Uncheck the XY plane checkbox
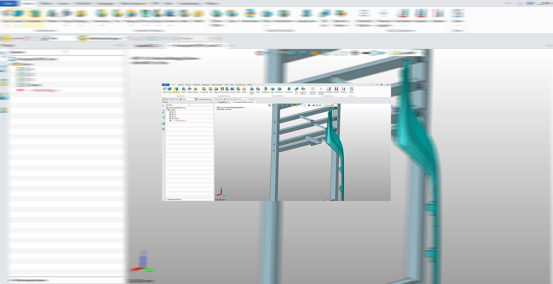Image resolution: width=553 pixels, height=284 pixels. pyautogui.click(x=170, y=112)
